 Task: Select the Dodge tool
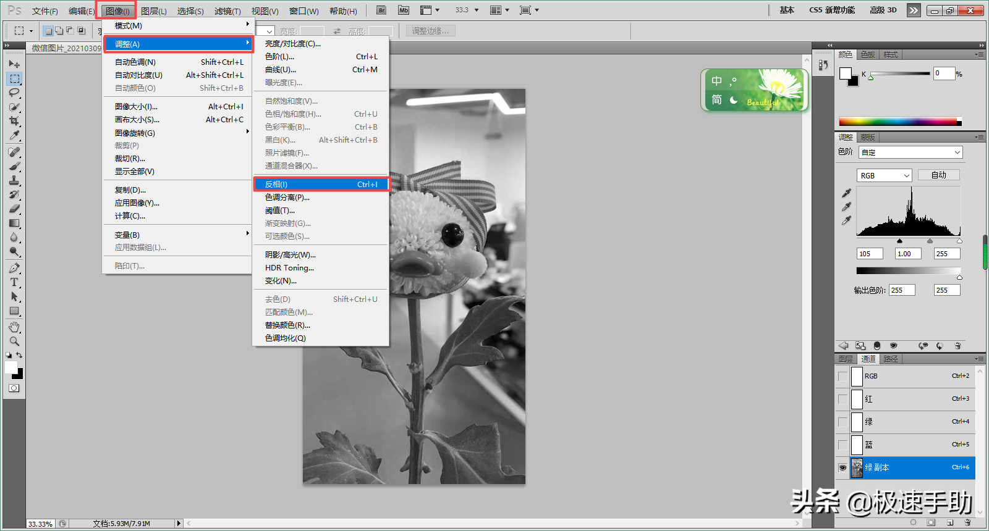[x=14, y=251]
